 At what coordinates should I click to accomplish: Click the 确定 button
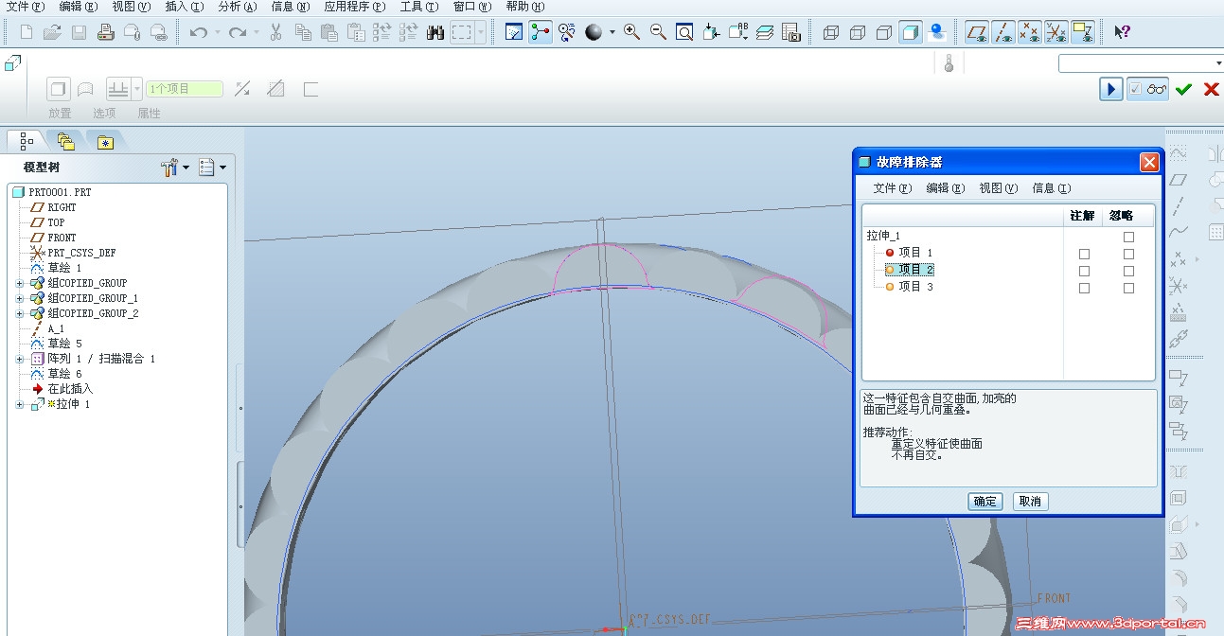985,502
